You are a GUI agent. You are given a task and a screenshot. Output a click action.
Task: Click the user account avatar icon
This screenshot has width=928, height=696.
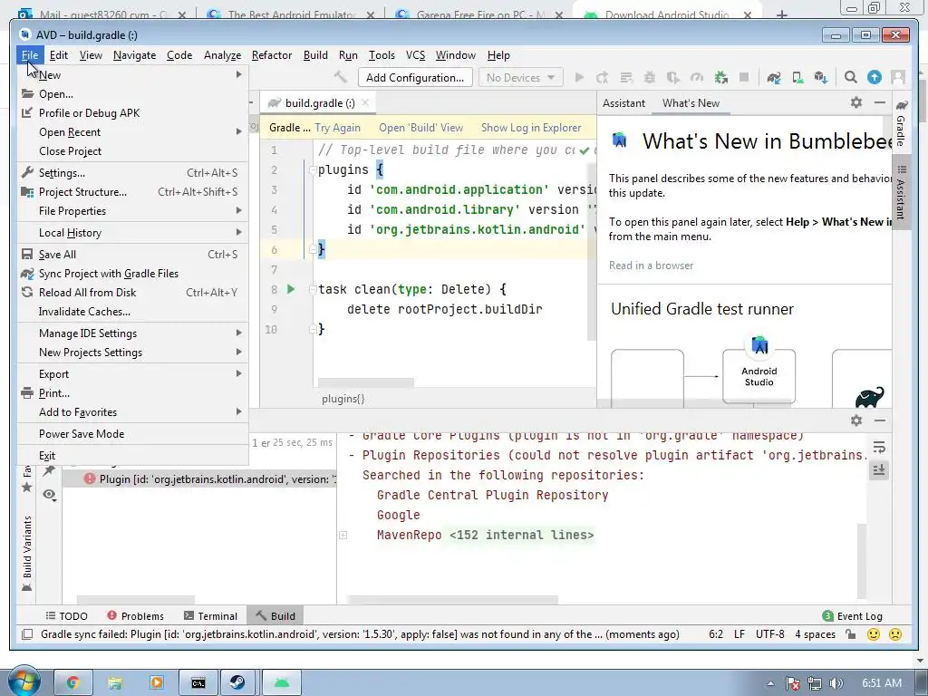[898, 78]
